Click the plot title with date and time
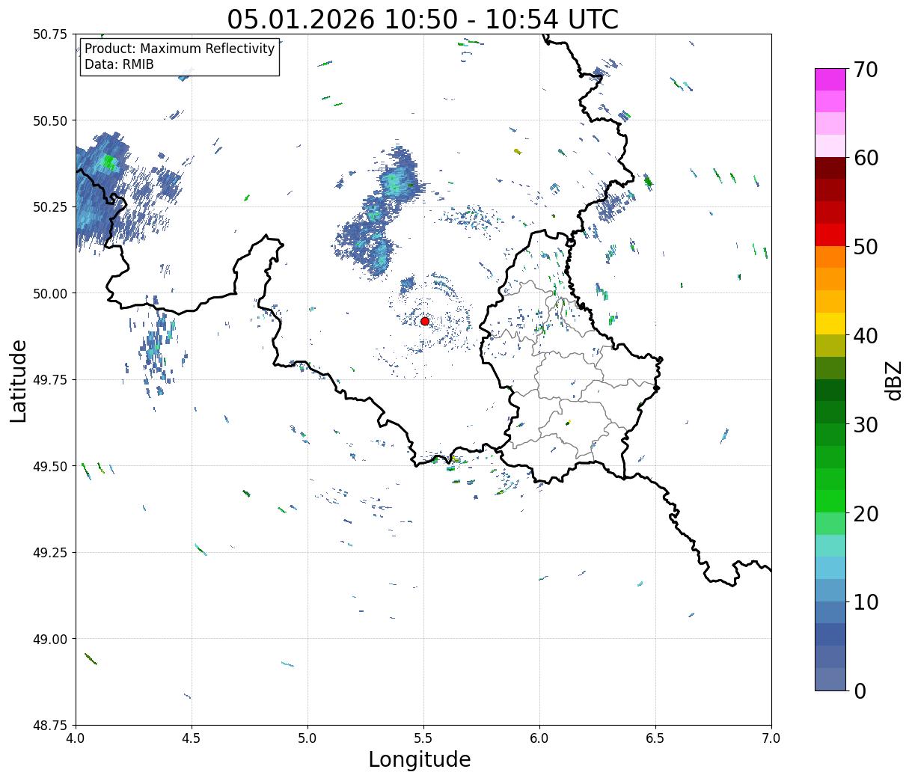 pos(423,19)
